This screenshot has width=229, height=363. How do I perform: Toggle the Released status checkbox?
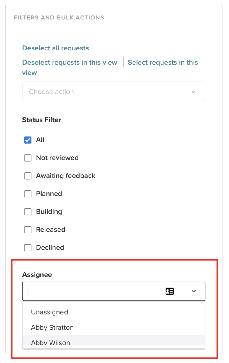tap(28, 230)
